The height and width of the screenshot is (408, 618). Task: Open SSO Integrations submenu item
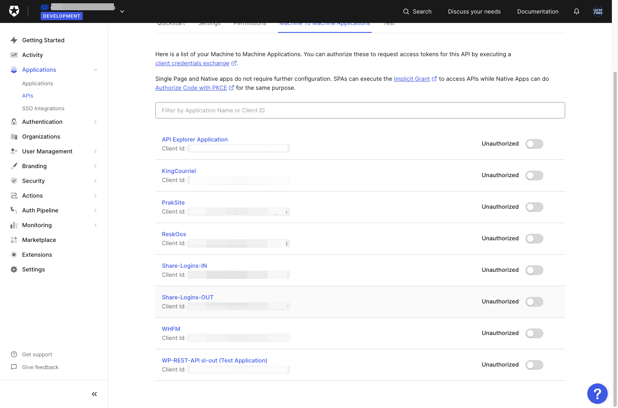[43, 108]
